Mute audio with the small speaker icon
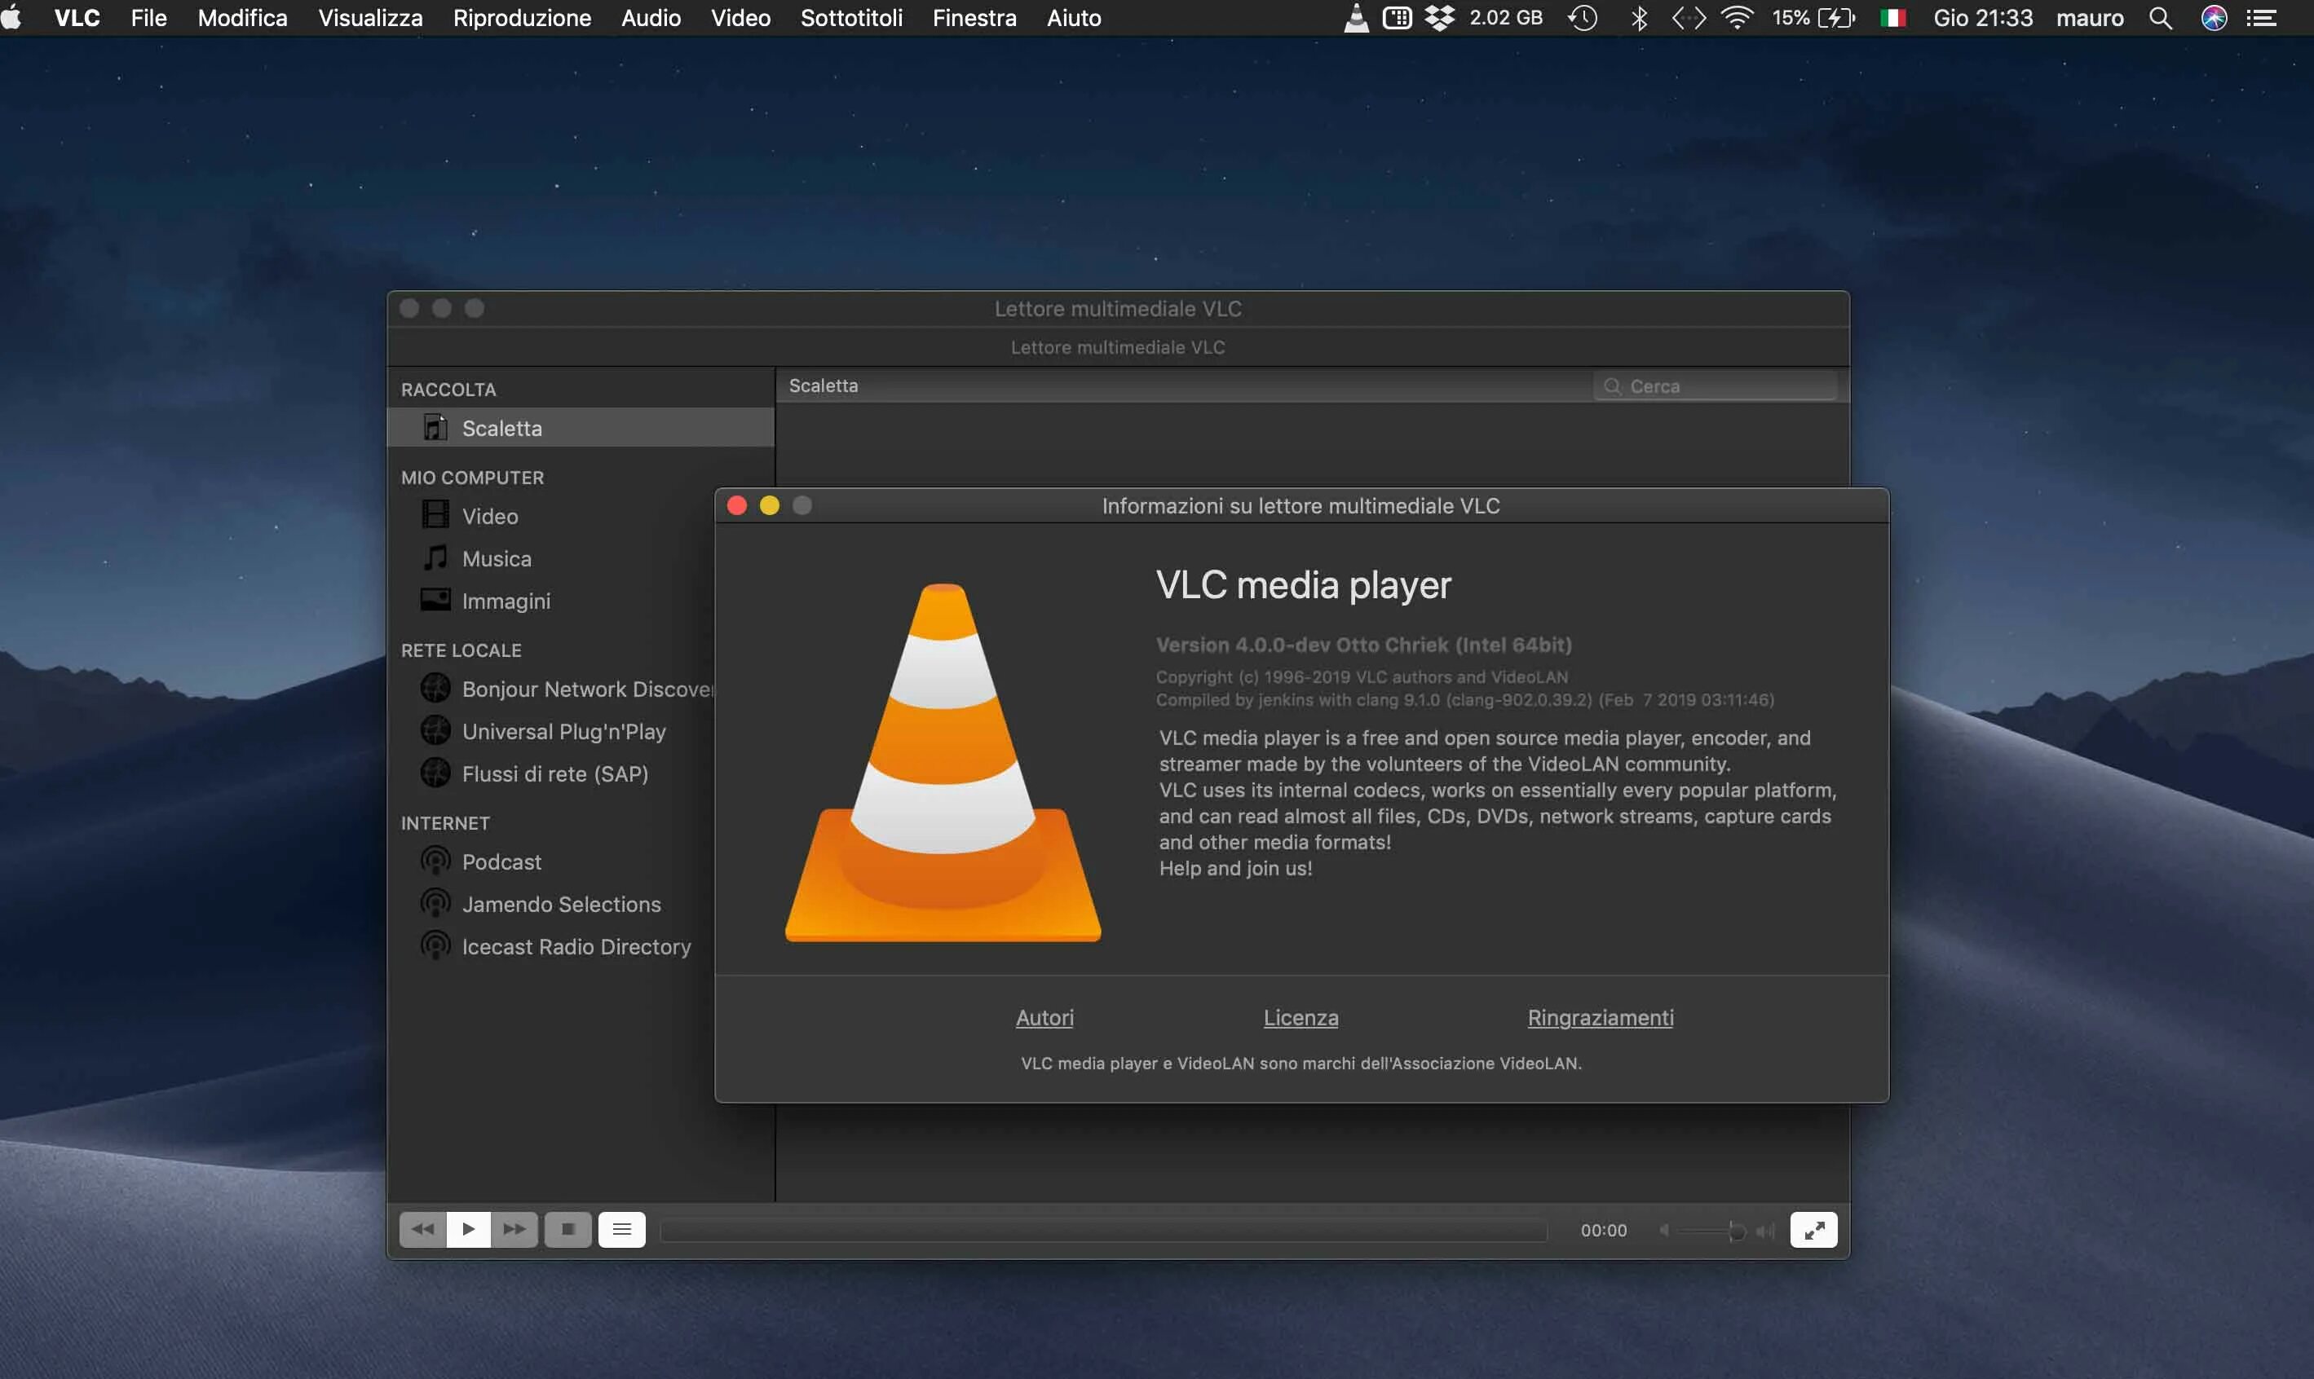Viewport: 2314px width, 1379px height. pyautogui.click(x=1664, y=1231)
